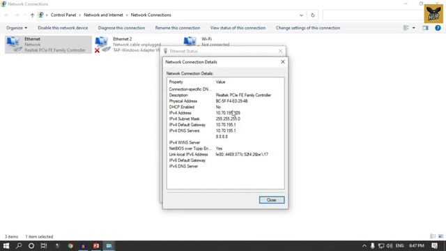The width and height of the screenshot is (446, 251).
Task: Select the Ethernet 2 adapter icon
Action: [102, 45]
